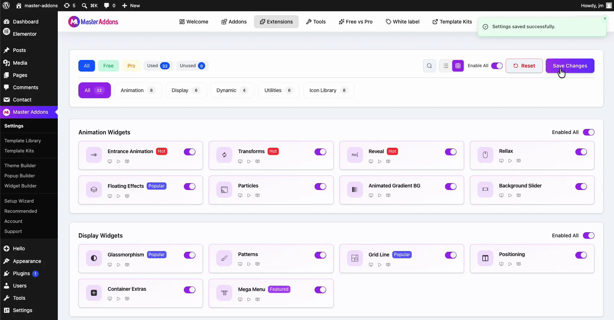Open the Welcome tab

[194, 22]
